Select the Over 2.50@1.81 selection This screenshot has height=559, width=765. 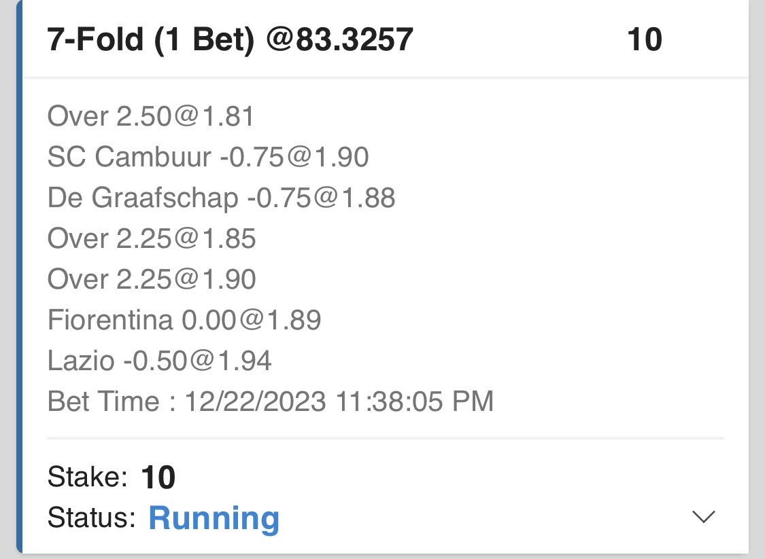pos(151,117)
